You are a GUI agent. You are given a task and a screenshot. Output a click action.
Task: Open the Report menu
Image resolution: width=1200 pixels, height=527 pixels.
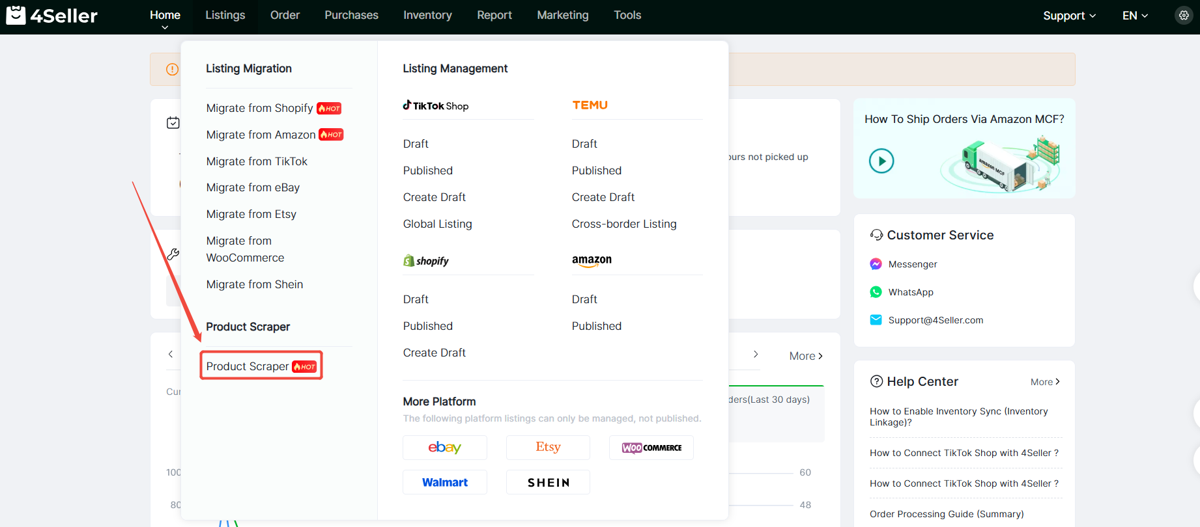(494, 15)
